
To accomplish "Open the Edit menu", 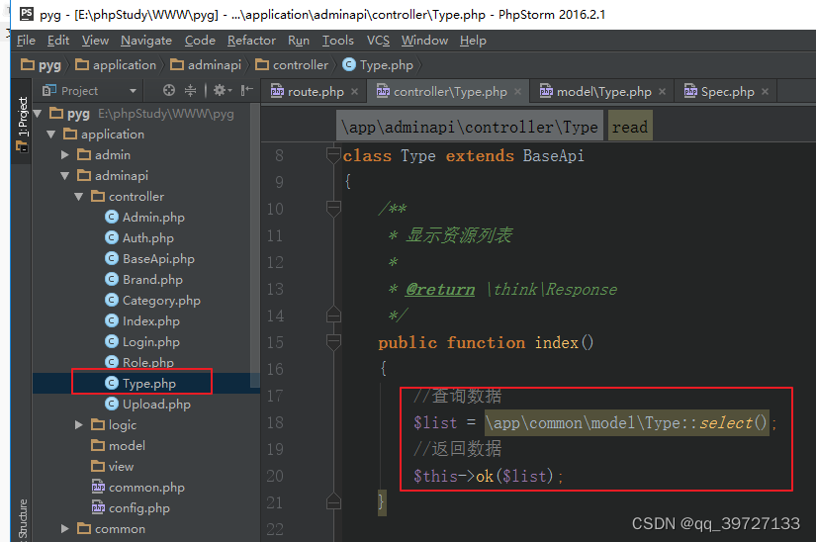I will pyautogui.click(x=58, y=41).
